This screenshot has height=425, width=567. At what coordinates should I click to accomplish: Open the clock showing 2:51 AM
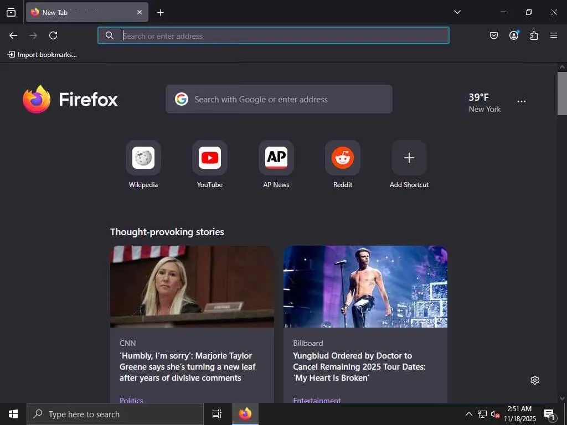click(519, 414)
